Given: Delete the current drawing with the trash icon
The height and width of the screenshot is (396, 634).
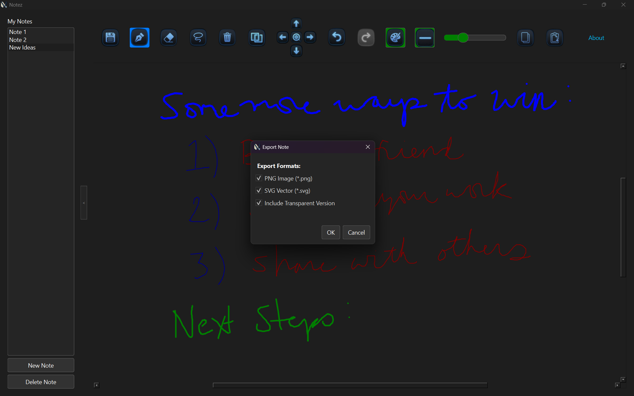Looking at the screenshot, I should pyautogui.click(x=227, y=37).
